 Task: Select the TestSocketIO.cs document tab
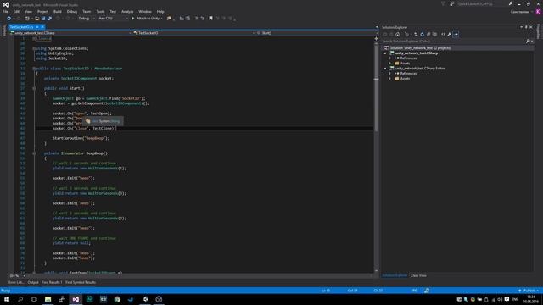tap(21, 27)
